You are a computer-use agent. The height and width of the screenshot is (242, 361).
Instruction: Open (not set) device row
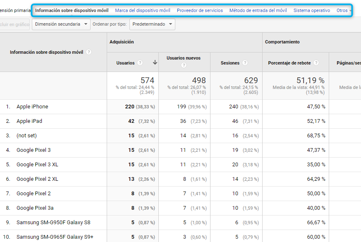(x=26, y=136)
